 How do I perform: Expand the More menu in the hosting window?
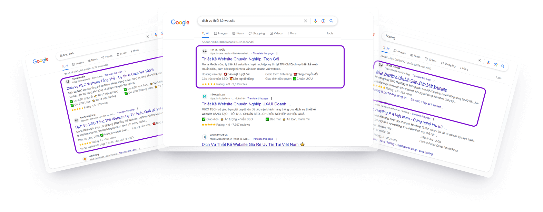click(464, 68)
